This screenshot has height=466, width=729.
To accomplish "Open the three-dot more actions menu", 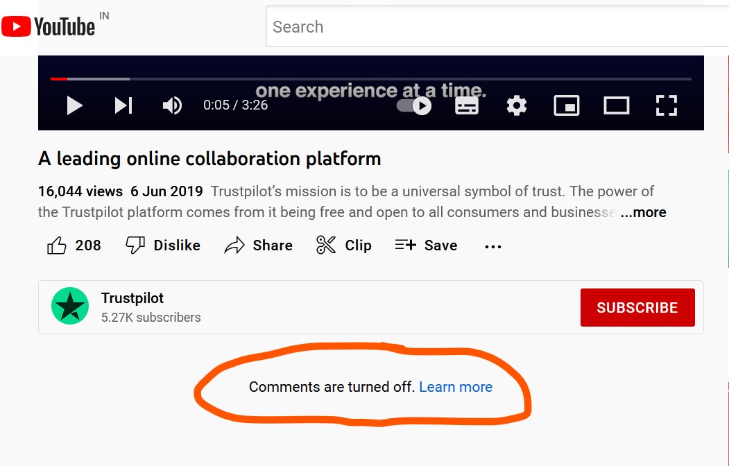I will 493,246.
